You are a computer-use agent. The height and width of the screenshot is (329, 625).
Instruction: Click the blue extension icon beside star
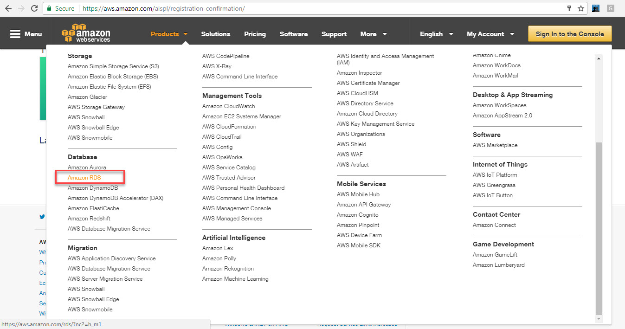596,8
